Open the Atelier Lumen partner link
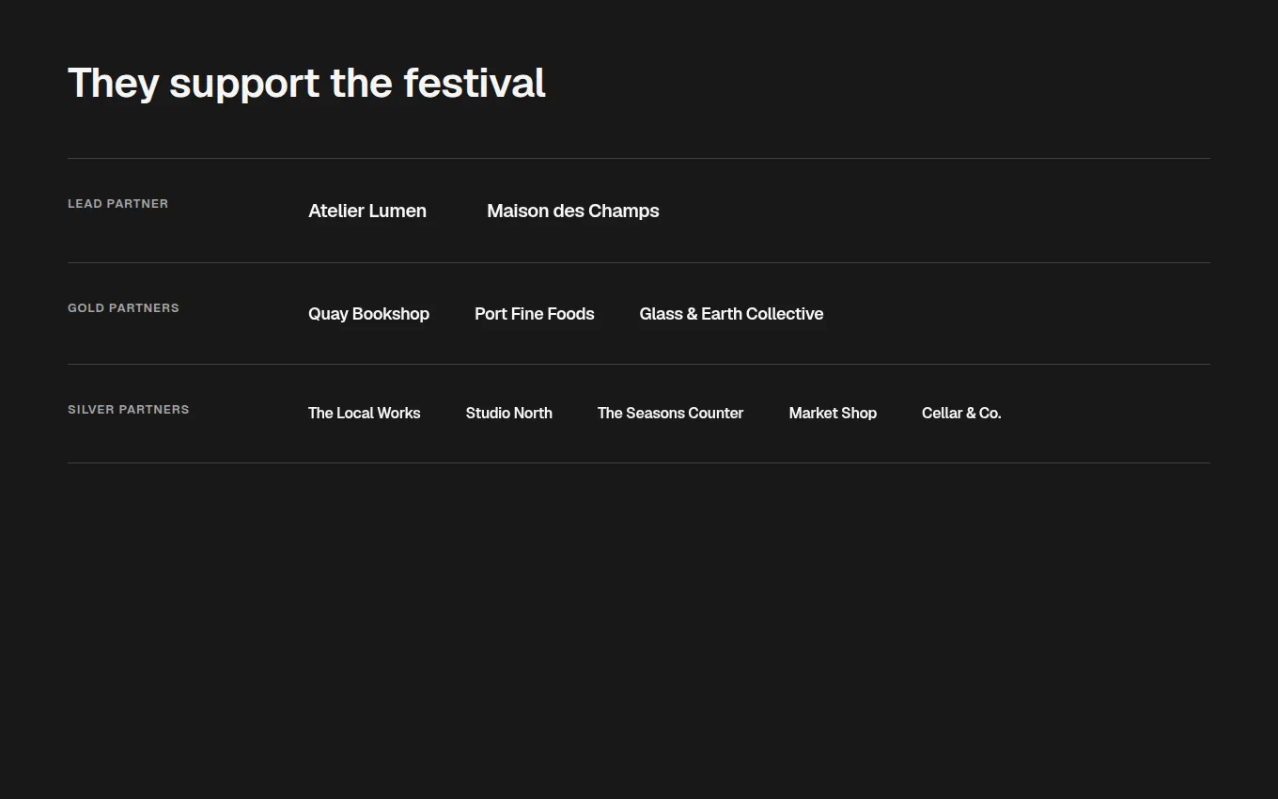The height and width of the screenshot is (799, 1278). pos(367,211)
